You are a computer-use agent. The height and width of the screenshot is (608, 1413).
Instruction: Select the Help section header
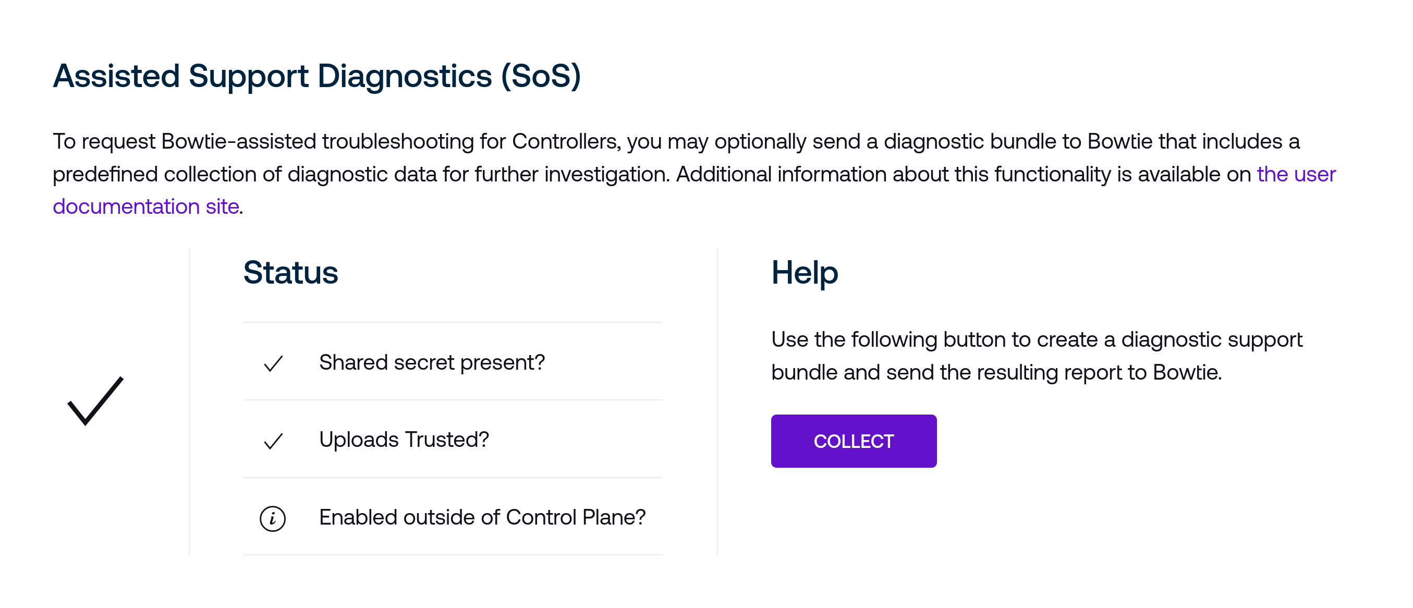point(804,273)
